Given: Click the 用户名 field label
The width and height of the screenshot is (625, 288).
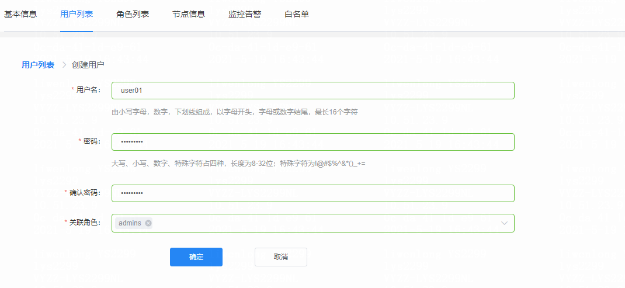Looking at the screenshot, I should click(88, 90).
